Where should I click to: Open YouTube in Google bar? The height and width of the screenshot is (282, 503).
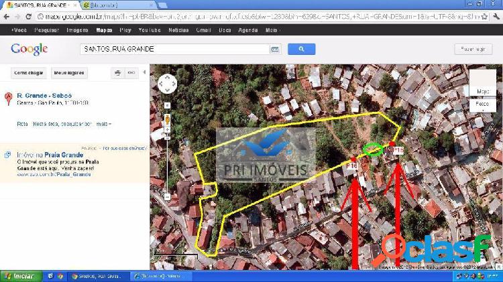[150, 30]
